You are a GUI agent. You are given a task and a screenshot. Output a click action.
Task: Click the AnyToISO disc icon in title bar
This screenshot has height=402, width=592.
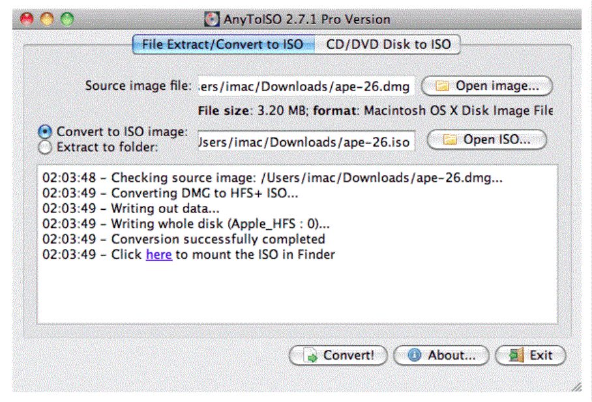click(x=212, y=20)
